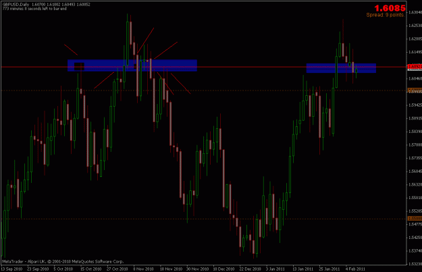Screen dimensions: 422x272
Task: Click the '13 Sep 2010' date label
Action: tap(11, 269)
